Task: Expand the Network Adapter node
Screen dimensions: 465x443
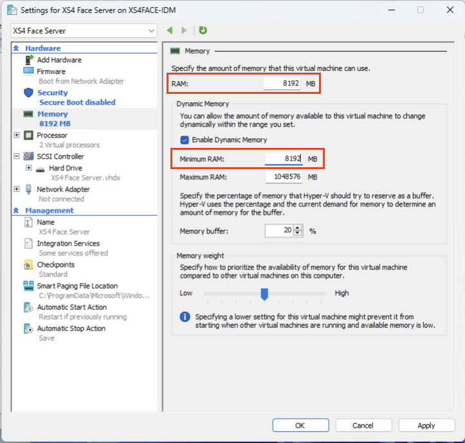Action: click(17, 189)
